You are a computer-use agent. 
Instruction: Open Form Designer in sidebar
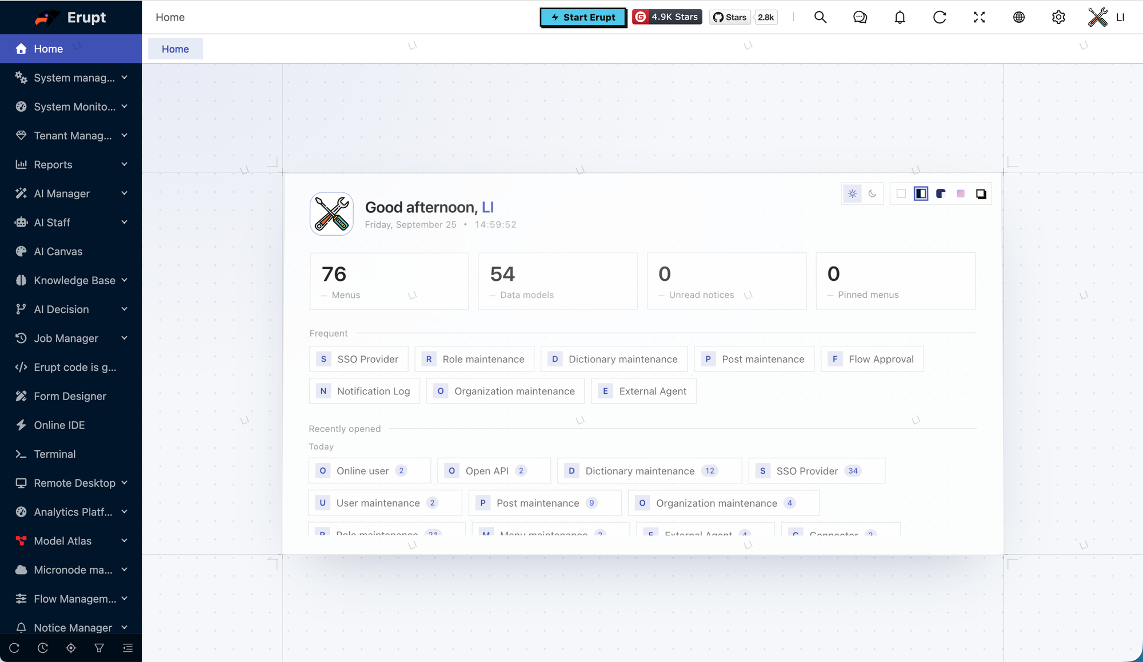71,396
